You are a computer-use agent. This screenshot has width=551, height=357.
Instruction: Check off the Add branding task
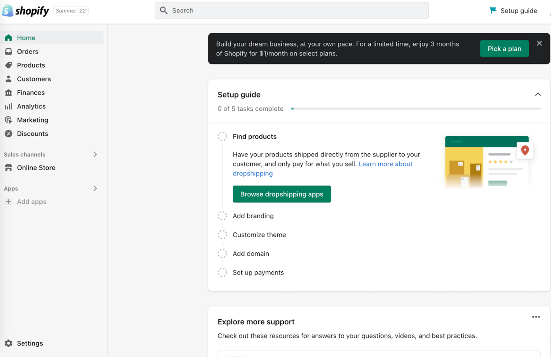tap(222, 215)
